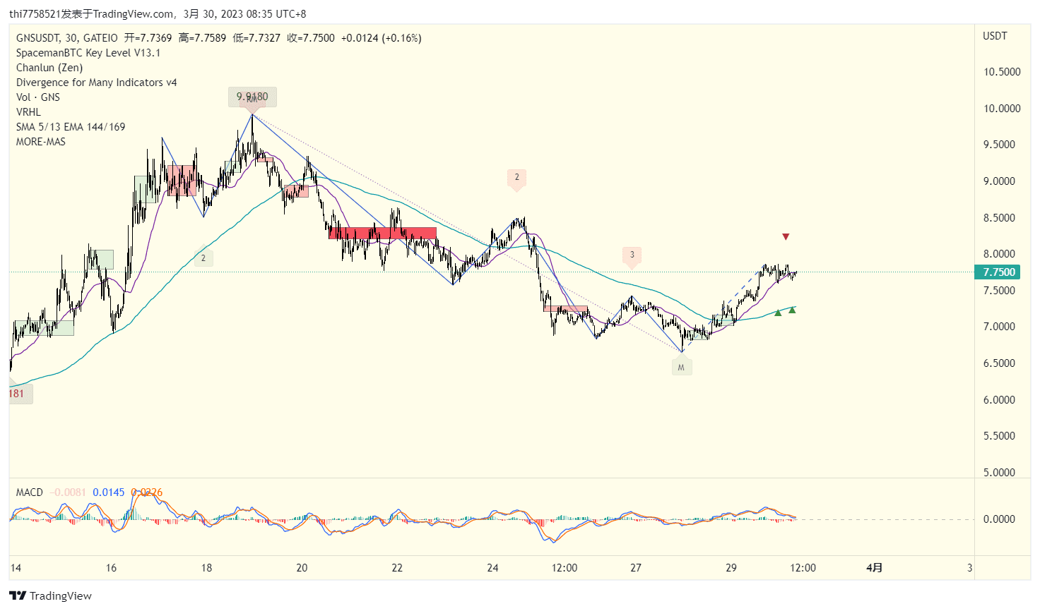The height and width of the screenshot is (611, 1040).
Task: Click the change value +0.0124 (+0.16%)
Action: pos(382,38)
